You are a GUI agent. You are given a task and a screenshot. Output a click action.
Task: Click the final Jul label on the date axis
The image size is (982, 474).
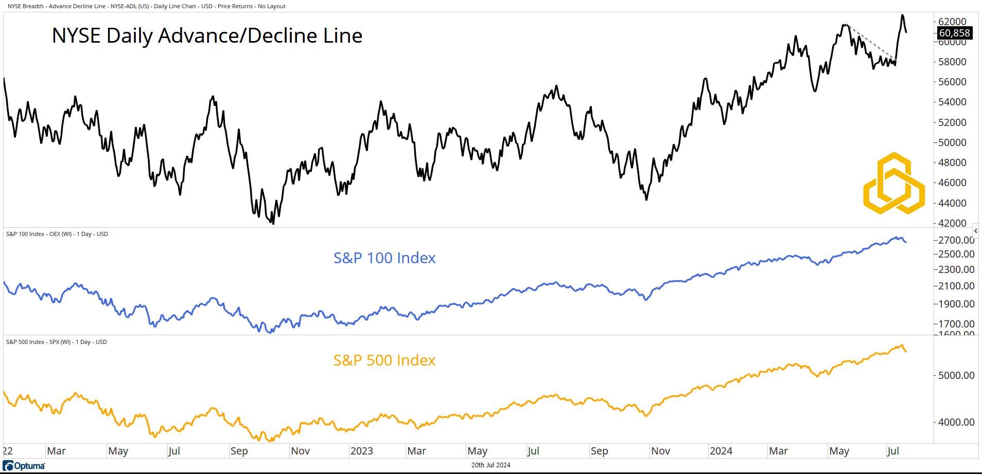coord(893,451)
